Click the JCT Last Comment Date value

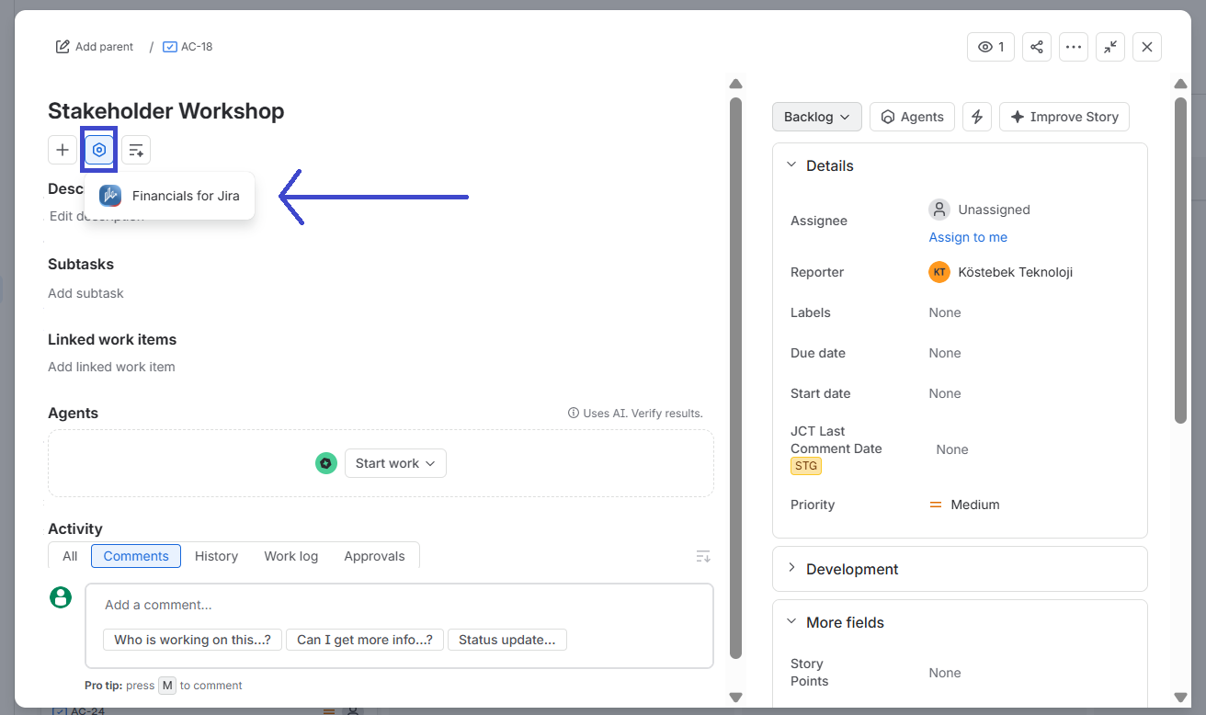tap(952, 449)
